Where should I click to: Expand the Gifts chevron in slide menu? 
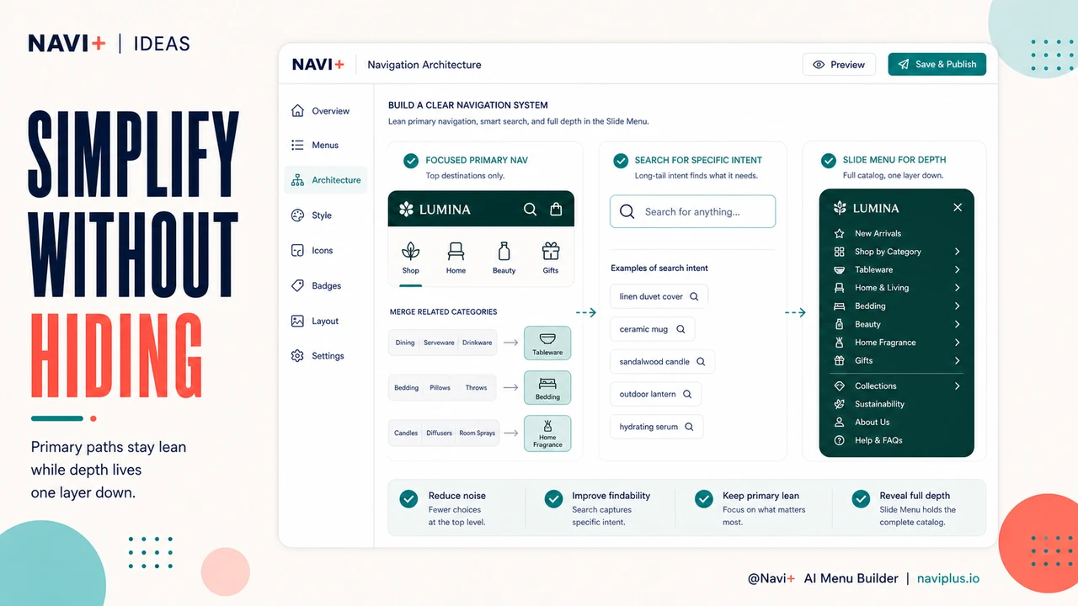pos(958,361)
